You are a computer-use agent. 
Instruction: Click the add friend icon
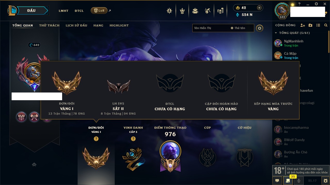(303, 25)
